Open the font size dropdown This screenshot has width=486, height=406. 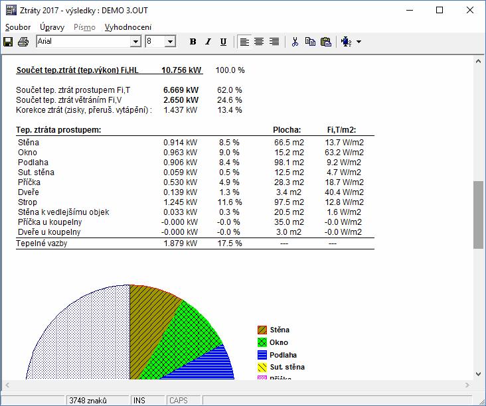click(170, 42)
